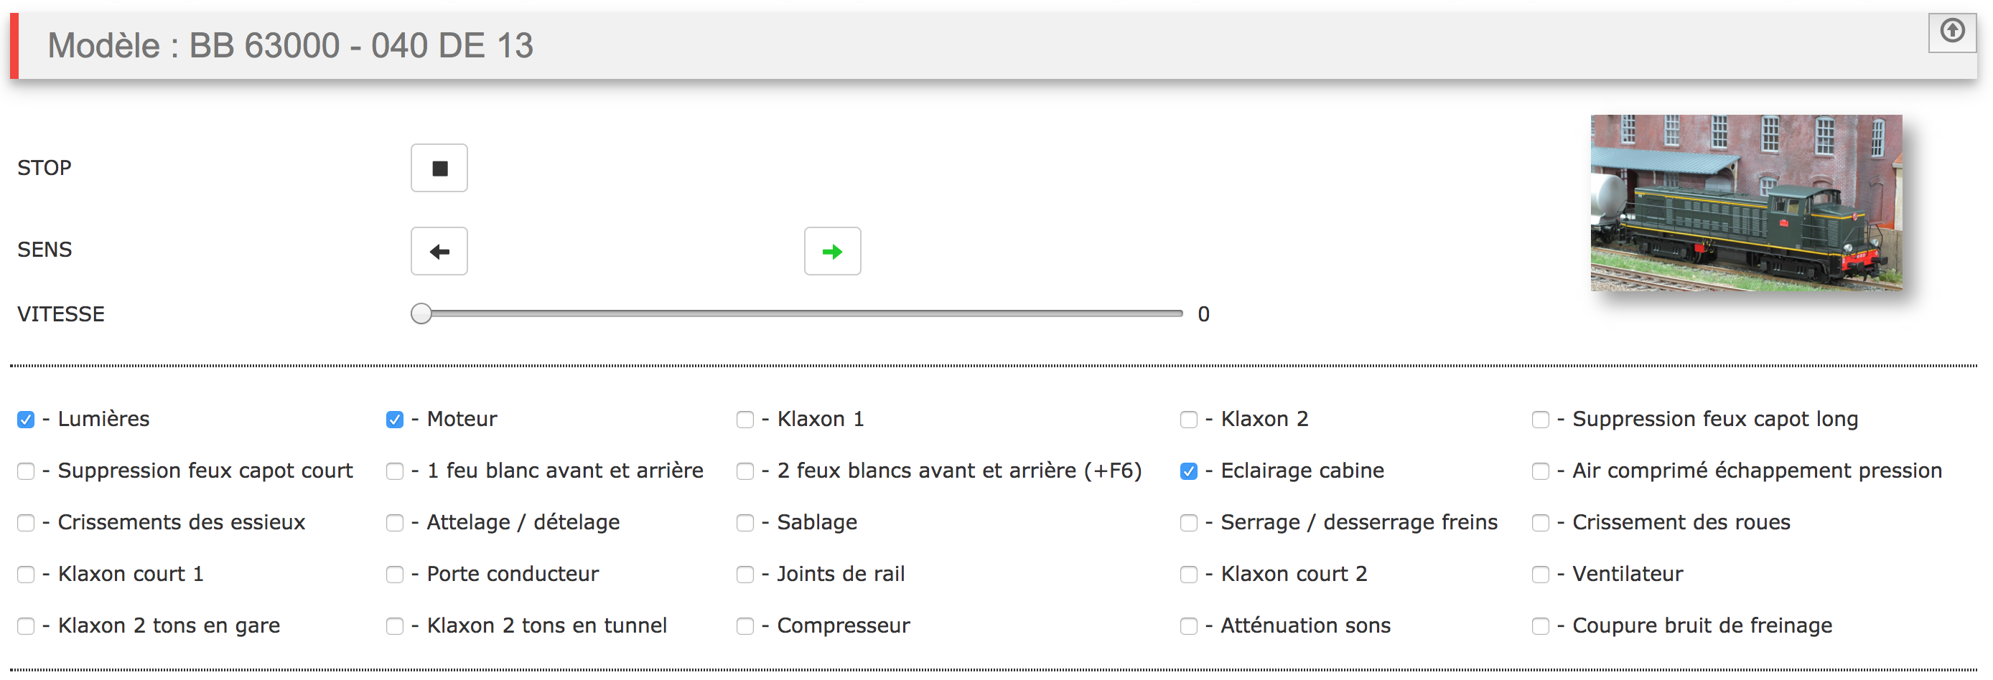This screenshot has height=680, width=1993.
Task: Click the up-arrow icon in header
Action: click(1952, 32)
